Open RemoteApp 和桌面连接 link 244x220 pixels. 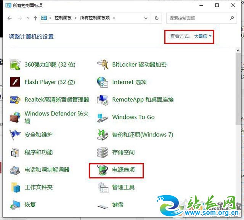(x=143, y=100)
